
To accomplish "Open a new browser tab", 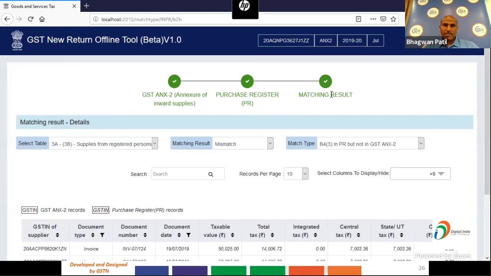I will tap(86, 6).
